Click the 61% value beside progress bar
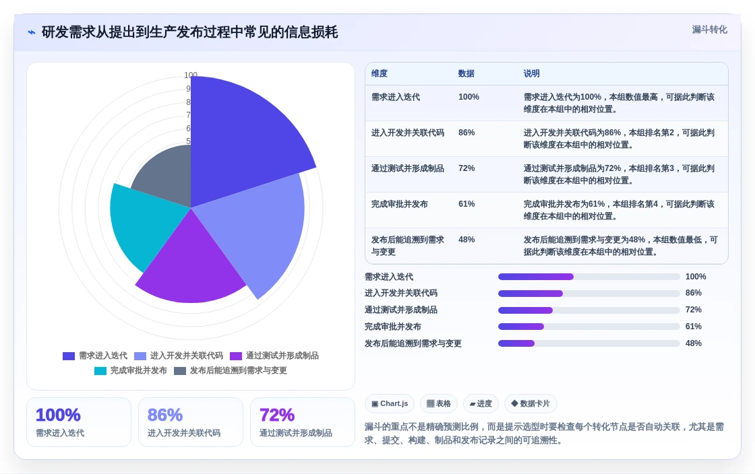 (694, 327)
